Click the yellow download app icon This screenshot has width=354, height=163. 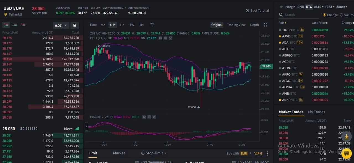coord(347,137)
